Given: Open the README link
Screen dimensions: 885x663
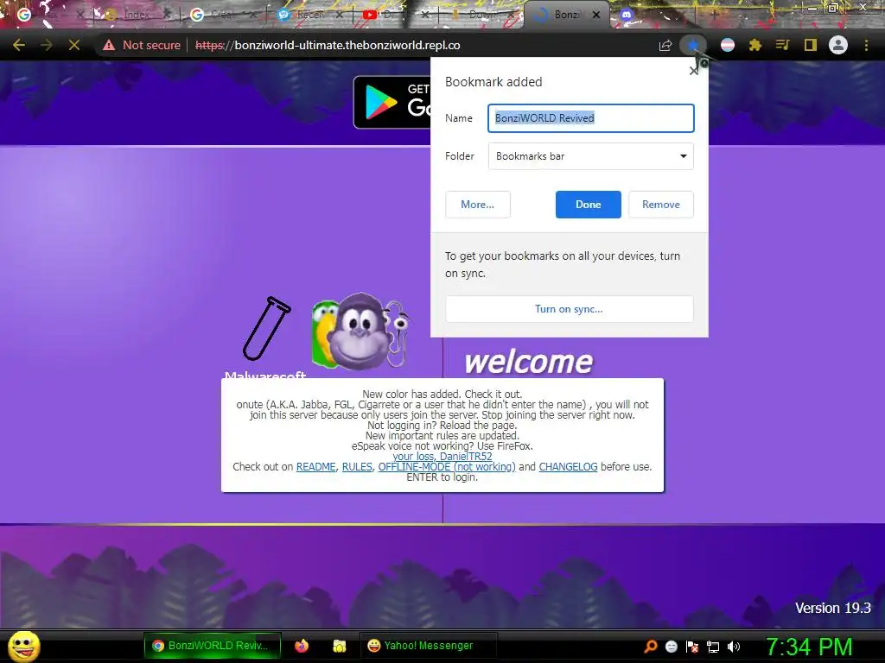Looking at the screenshot, I should (x=316, y=467).
